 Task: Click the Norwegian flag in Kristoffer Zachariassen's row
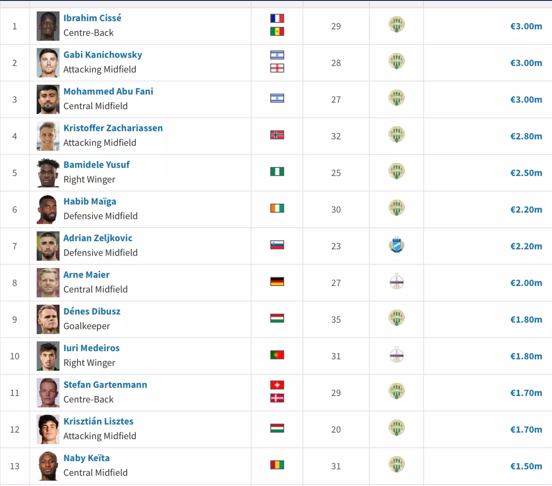coord(277,135)
